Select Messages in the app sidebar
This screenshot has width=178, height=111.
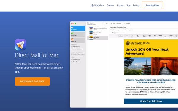pos(78,28)
